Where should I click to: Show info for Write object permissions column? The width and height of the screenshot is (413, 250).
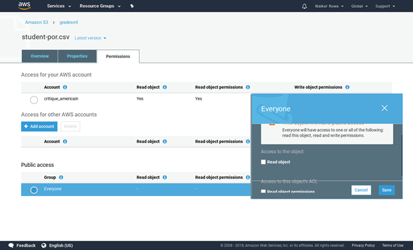click(x=347, y=87)
